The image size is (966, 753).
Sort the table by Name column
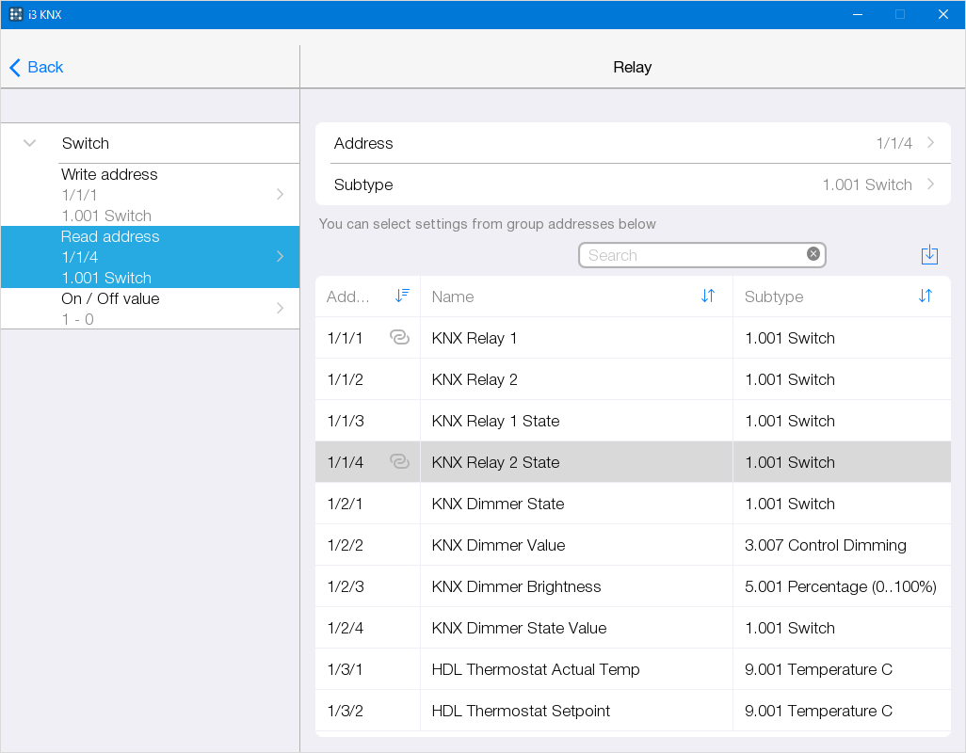708,296
